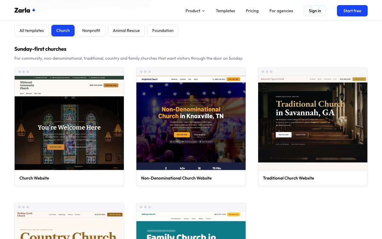The image size is (382, 239).
Task: Click the Sign in button
Action: tap(315, 11)
